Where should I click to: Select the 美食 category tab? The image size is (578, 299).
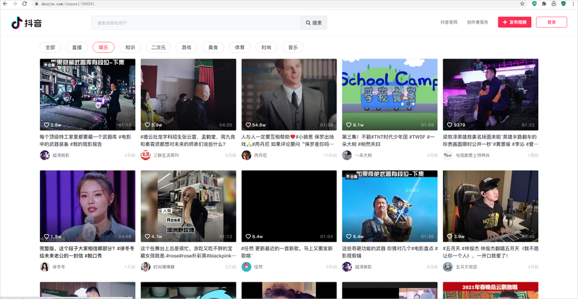(x=213, y=47)
